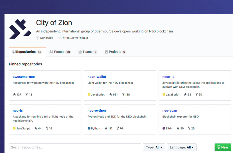
Task: Click the fork icon on neo-js card
Action: click(x=47, y=128)
